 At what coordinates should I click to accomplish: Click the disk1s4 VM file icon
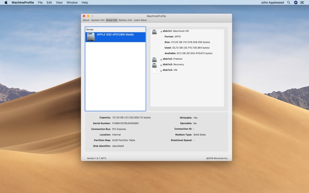(154, 71)
